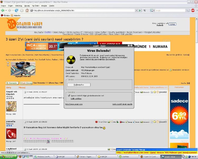The image size is (198, 159).
Task: Click the Gelen Kutusu link
Action: (59, 32)
